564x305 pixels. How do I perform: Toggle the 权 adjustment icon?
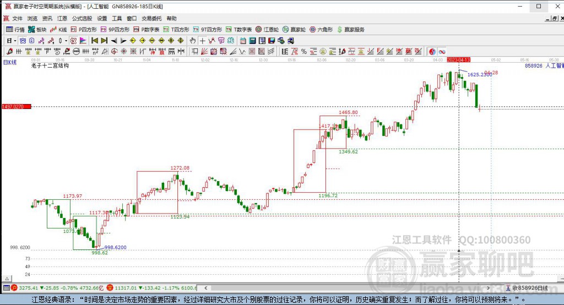tap(73, 41)
